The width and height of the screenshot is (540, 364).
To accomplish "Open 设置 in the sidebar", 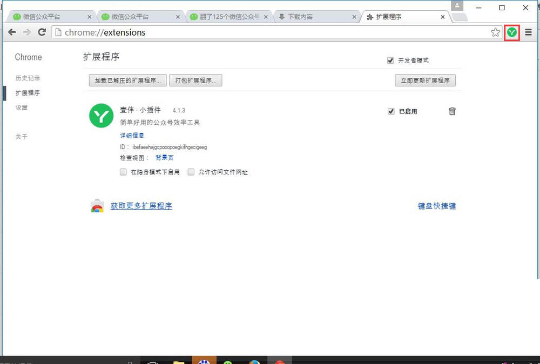I will pyautogui.click(x=22, y=107).
